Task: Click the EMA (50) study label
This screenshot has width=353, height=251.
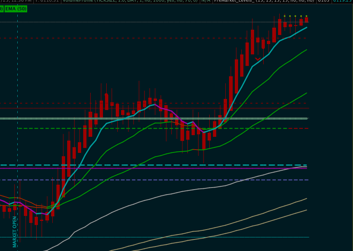Action: [16, 9]
